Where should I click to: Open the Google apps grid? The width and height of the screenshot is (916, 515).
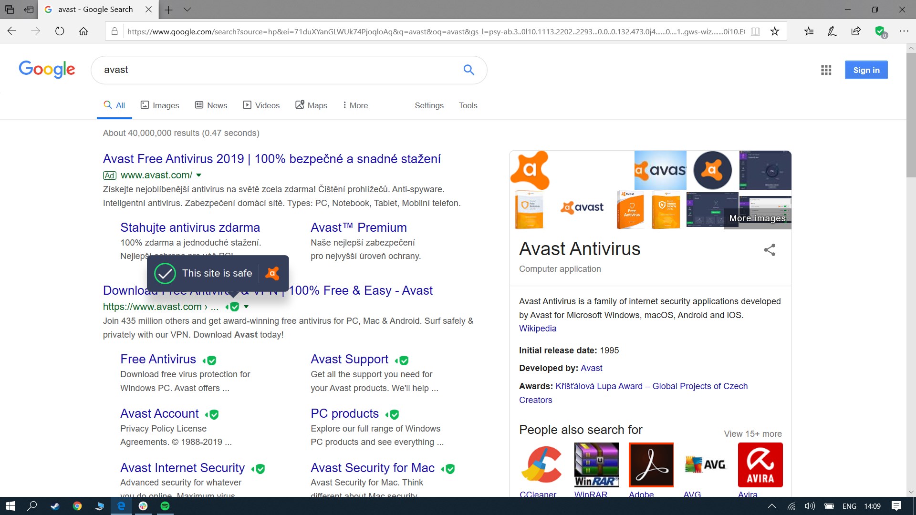pyautogui.click(x=826, y=70)
